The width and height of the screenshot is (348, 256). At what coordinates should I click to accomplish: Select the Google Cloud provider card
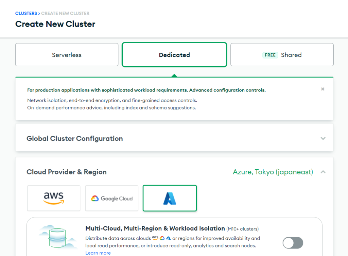tap(111, 198)
